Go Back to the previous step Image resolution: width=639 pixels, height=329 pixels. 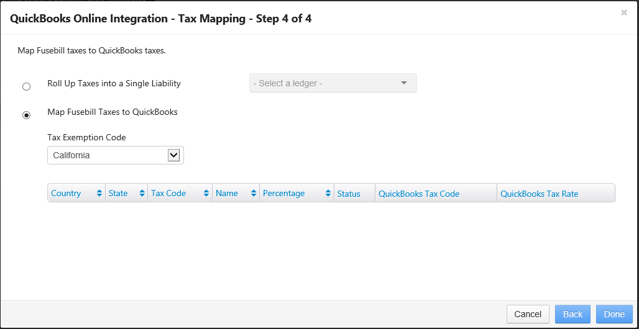[572, 314]
